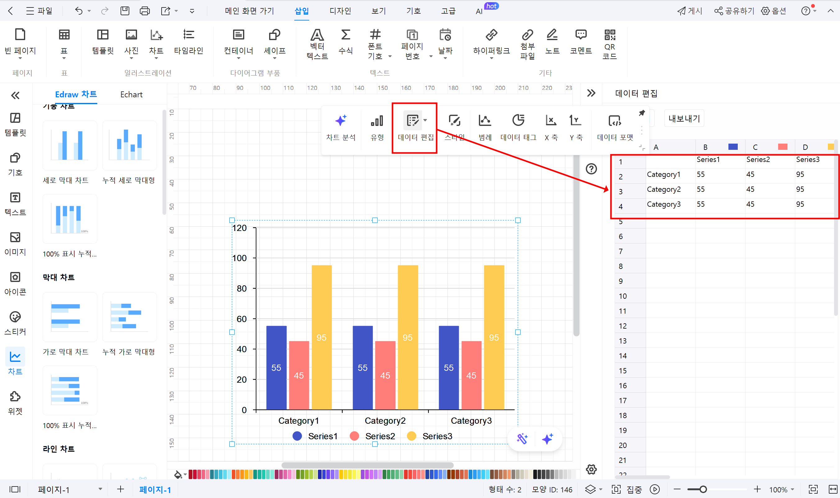
Task: Open the 삽입 ribbon tab
Action: point(301,11)
